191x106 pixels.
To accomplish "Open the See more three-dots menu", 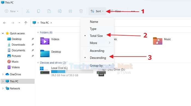I will pos(133,11).
